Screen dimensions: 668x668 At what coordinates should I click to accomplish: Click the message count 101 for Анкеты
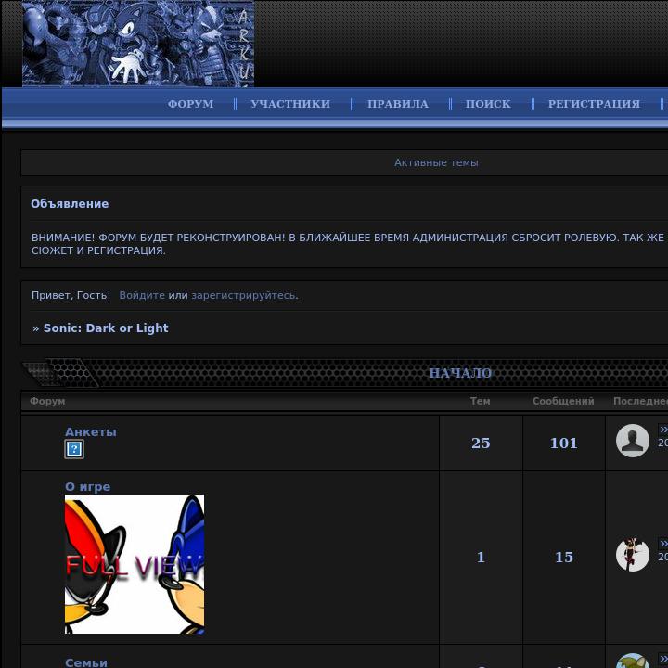tap(564, 443)
